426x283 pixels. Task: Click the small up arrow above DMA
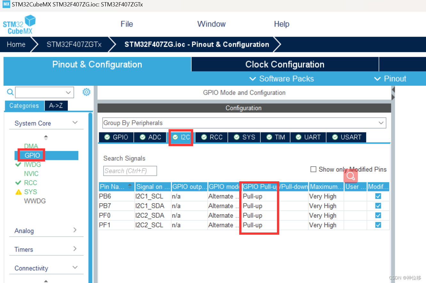pos(46,136)
